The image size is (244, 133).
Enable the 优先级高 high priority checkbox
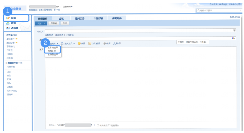[98, 125]
